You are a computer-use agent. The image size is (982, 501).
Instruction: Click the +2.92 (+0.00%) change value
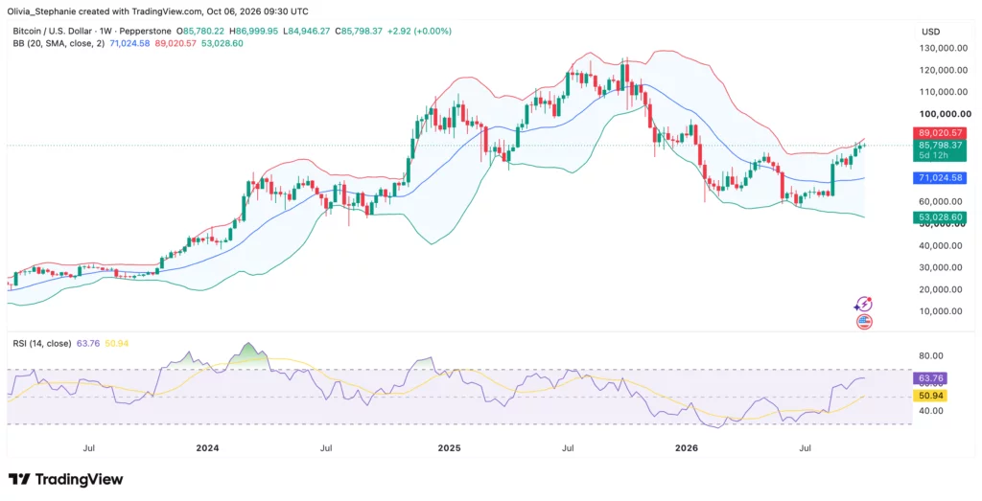tap(420, 31)
